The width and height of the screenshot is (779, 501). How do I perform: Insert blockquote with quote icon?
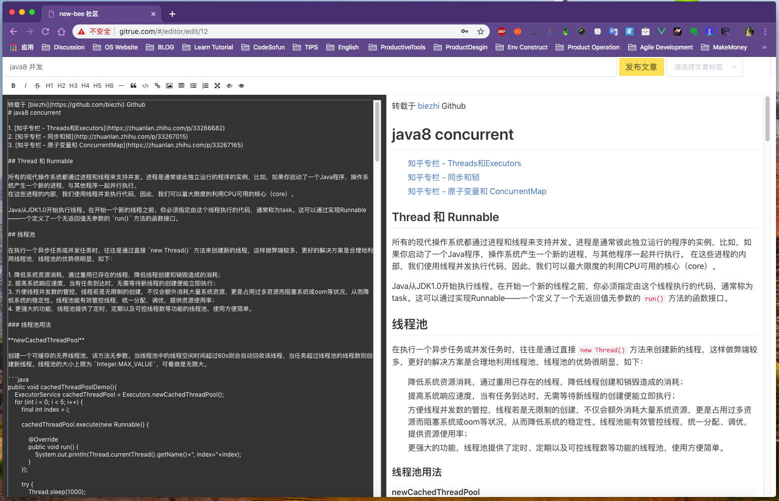(133, 86)
